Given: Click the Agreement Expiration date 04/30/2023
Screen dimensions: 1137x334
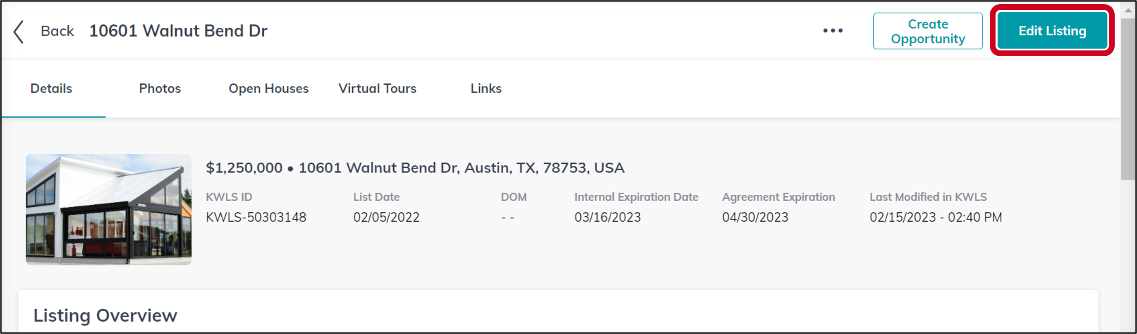Looking at the screenshot, I should pyautogui.click(x=755, y=217).
